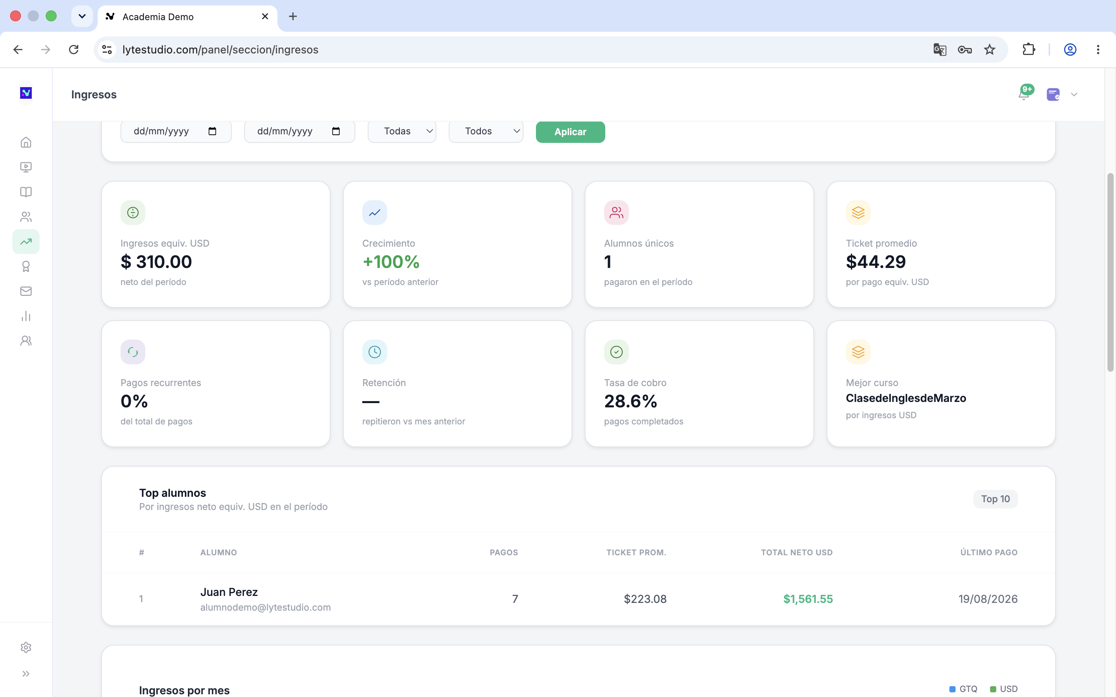The height and width of the screenshot is (697, 1116).
Task: Open calendar picker on first date field
Action: [x=212, y=131]
